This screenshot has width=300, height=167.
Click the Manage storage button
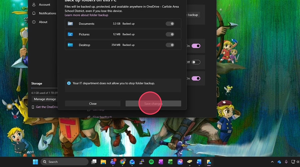tap(45, 99)
